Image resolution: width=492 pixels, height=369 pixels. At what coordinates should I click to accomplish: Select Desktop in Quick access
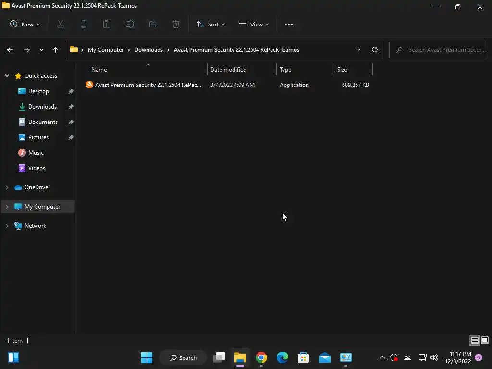coord(38,91)
